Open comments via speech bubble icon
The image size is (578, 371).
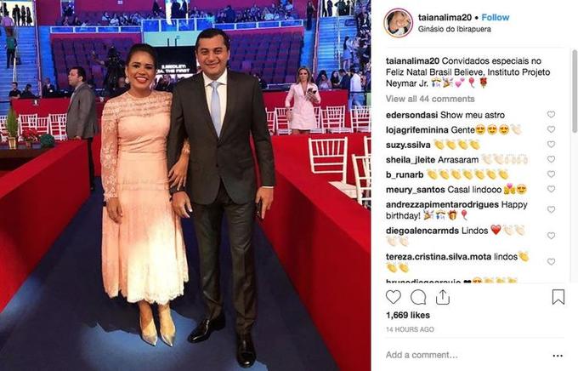click(418, 297)
